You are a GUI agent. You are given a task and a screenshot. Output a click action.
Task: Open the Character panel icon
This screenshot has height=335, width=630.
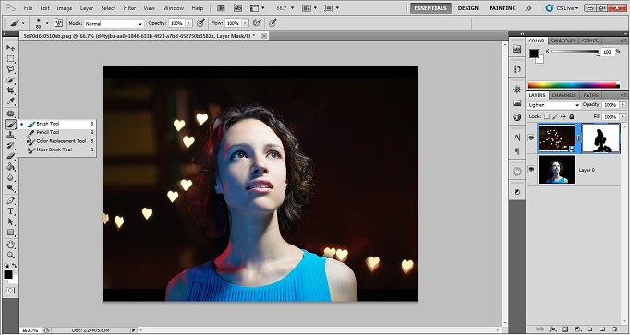pyautogui.click(x=517, y=138)
